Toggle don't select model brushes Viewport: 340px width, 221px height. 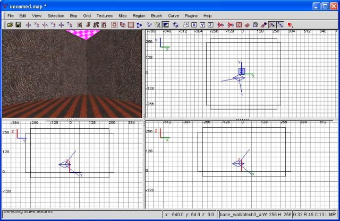tap(220, 25)
